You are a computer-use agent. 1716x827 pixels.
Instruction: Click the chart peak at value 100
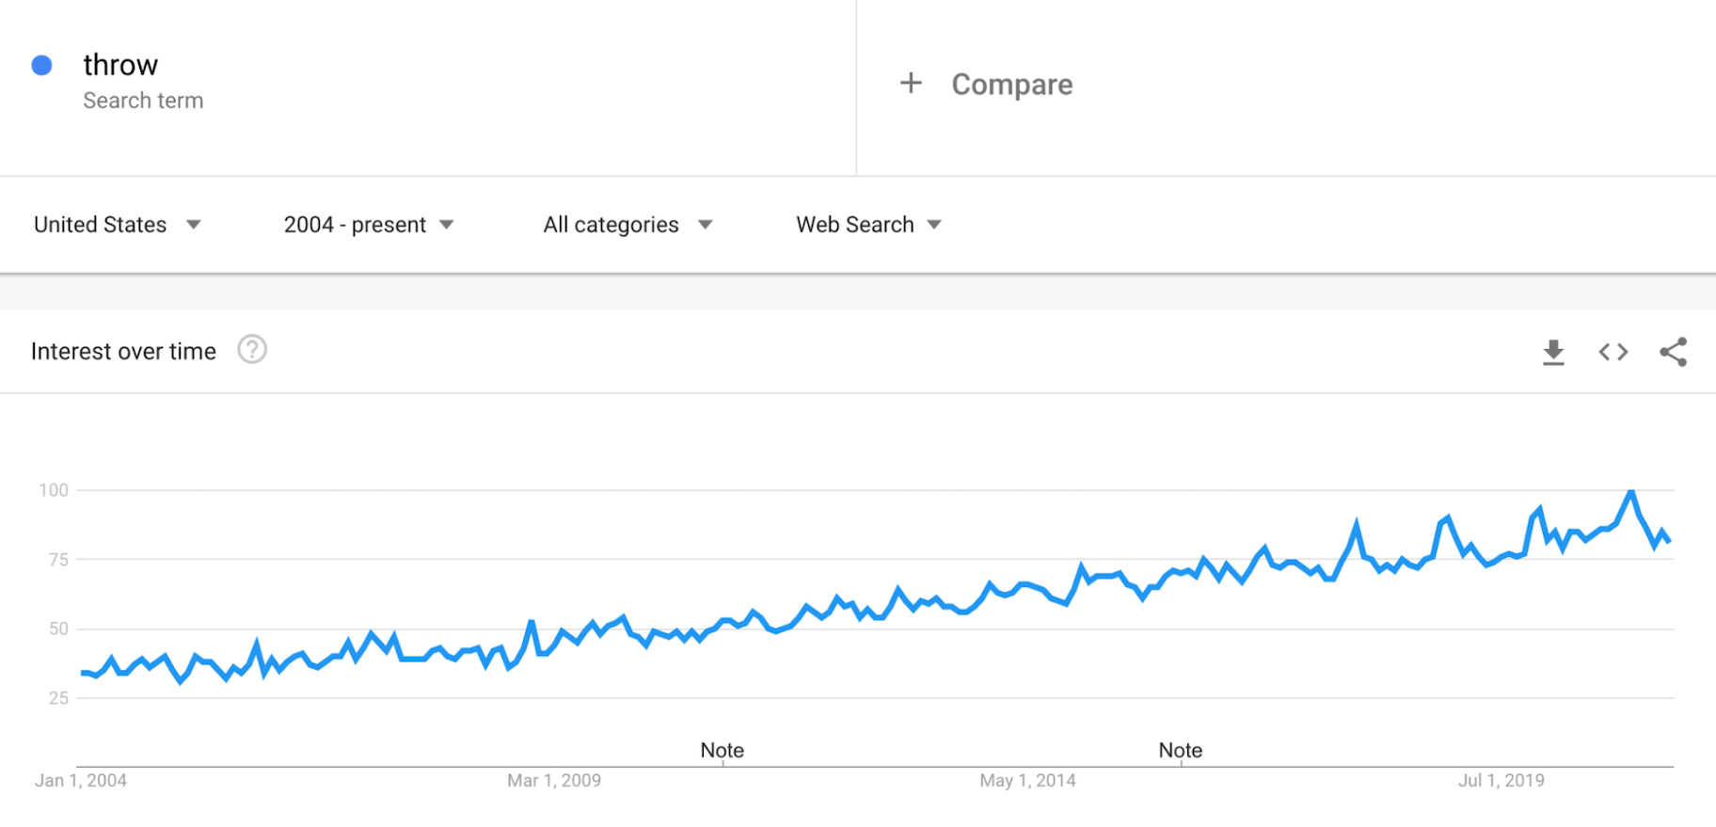click(1630, 492)
